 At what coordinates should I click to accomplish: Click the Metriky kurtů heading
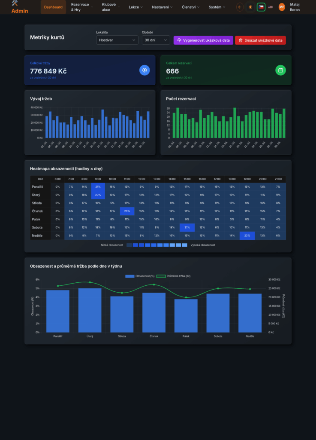point(47,37)
